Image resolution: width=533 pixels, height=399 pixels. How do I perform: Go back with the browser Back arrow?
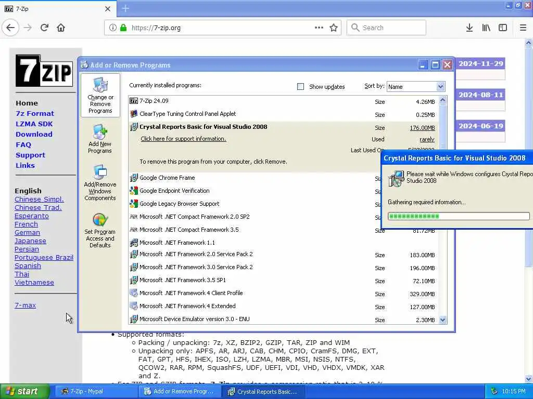(x=10, y=28)
